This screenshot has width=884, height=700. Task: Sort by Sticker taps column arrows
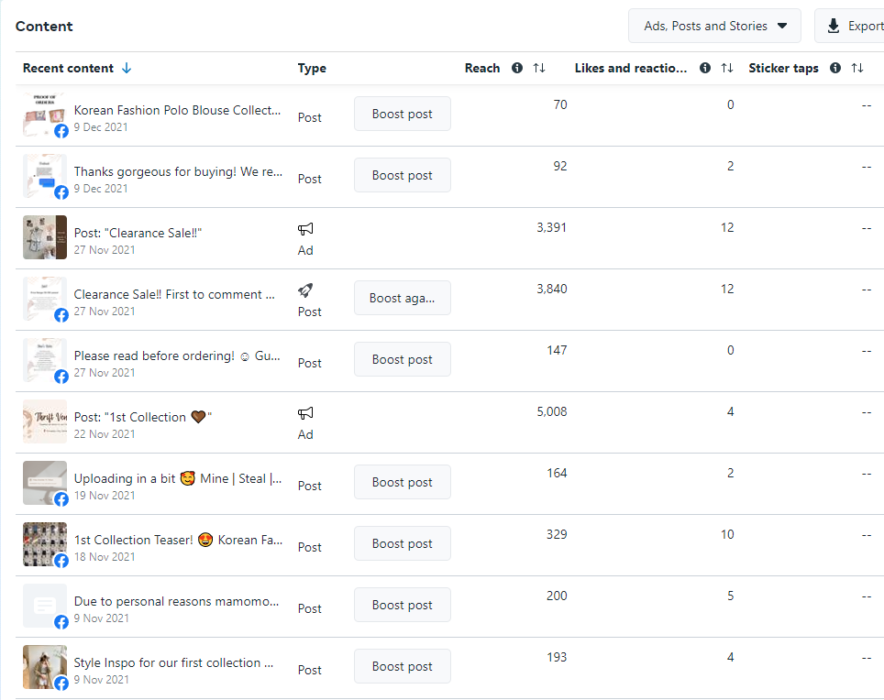857,68
